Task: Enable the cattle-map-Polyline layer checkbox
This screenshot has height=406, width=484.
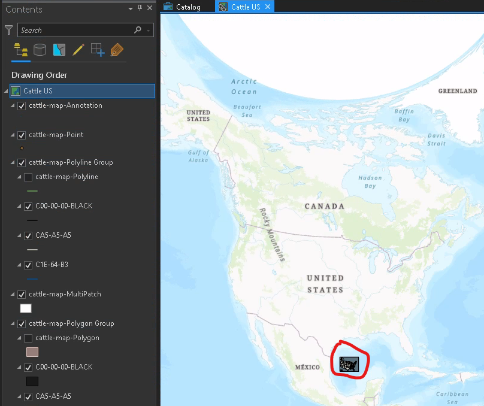Action: (28, 177)
